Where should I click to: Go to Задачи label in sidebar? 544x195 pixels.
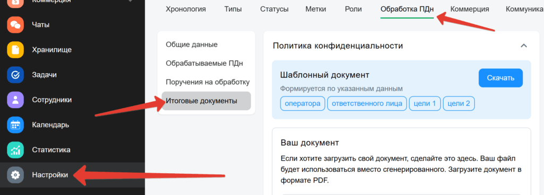click(x=44, y=75)
